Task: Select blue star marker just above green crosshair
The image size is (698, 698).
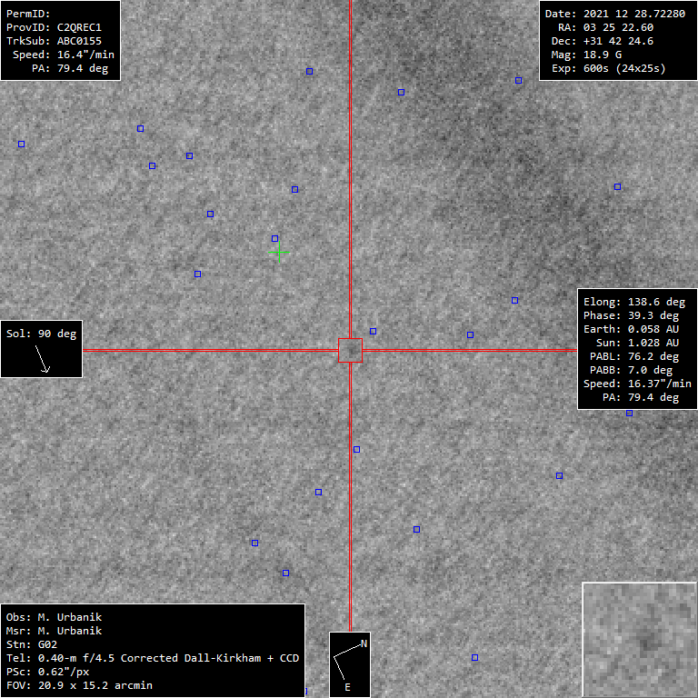Action: click(x=274, y=239)
